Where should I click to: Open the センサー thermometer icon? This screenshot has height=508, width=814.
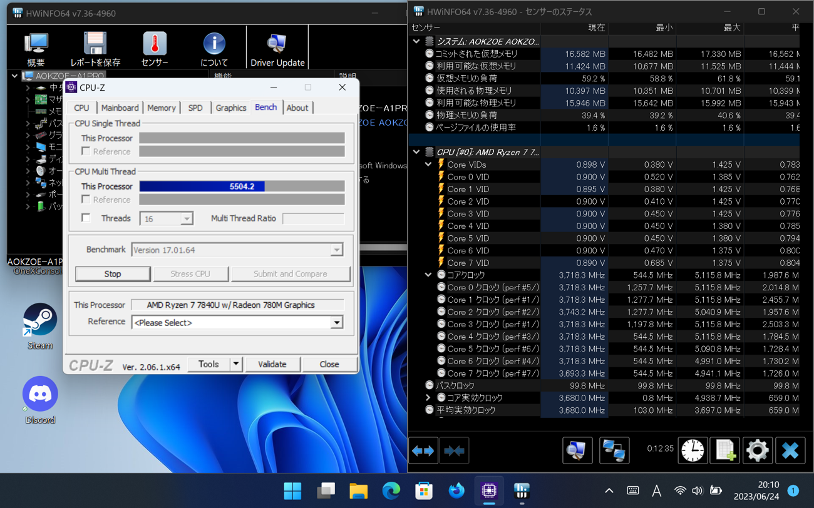[154, 49]
